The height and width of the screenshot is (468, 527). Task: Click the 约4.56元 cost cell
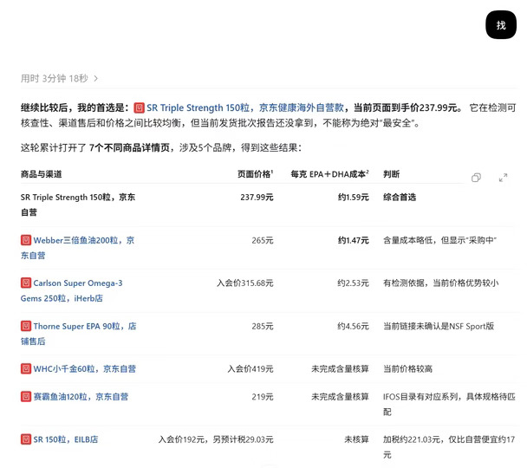tap(354, 326)
